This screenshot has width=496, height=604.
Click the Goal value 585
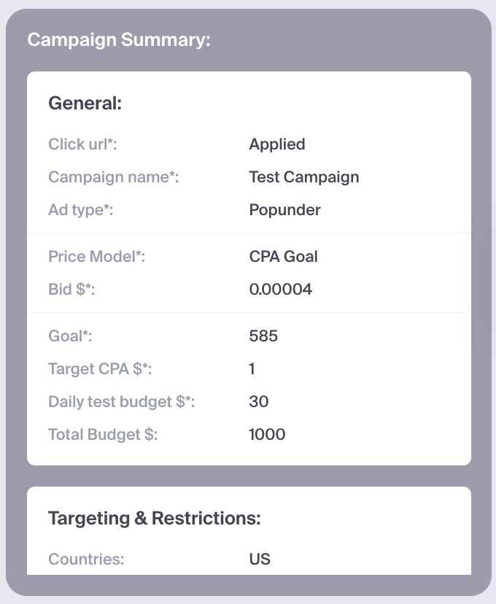point(263,336)
